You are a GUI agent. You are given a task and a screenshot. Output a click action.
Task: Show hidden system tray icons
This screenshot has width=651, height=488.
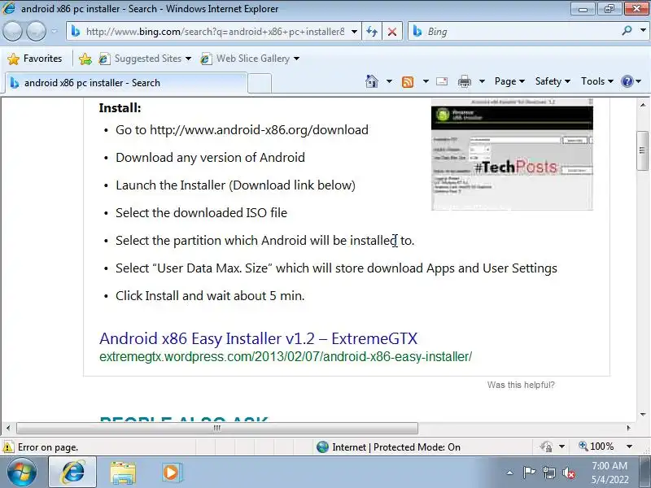[x=510, y=473]
